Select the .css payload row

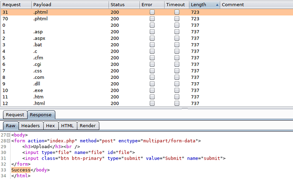147,71
